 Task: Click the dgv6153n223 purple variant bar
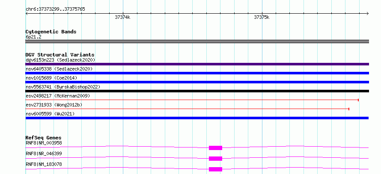pyautogui.click(x=197, y=64)
